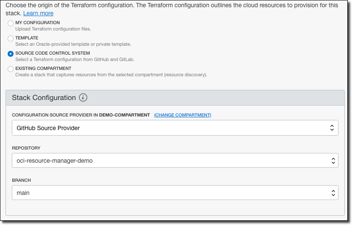Screen dimensions: 352x225
Task: Select the Template radio button
Action: click(x=11, y=39)
